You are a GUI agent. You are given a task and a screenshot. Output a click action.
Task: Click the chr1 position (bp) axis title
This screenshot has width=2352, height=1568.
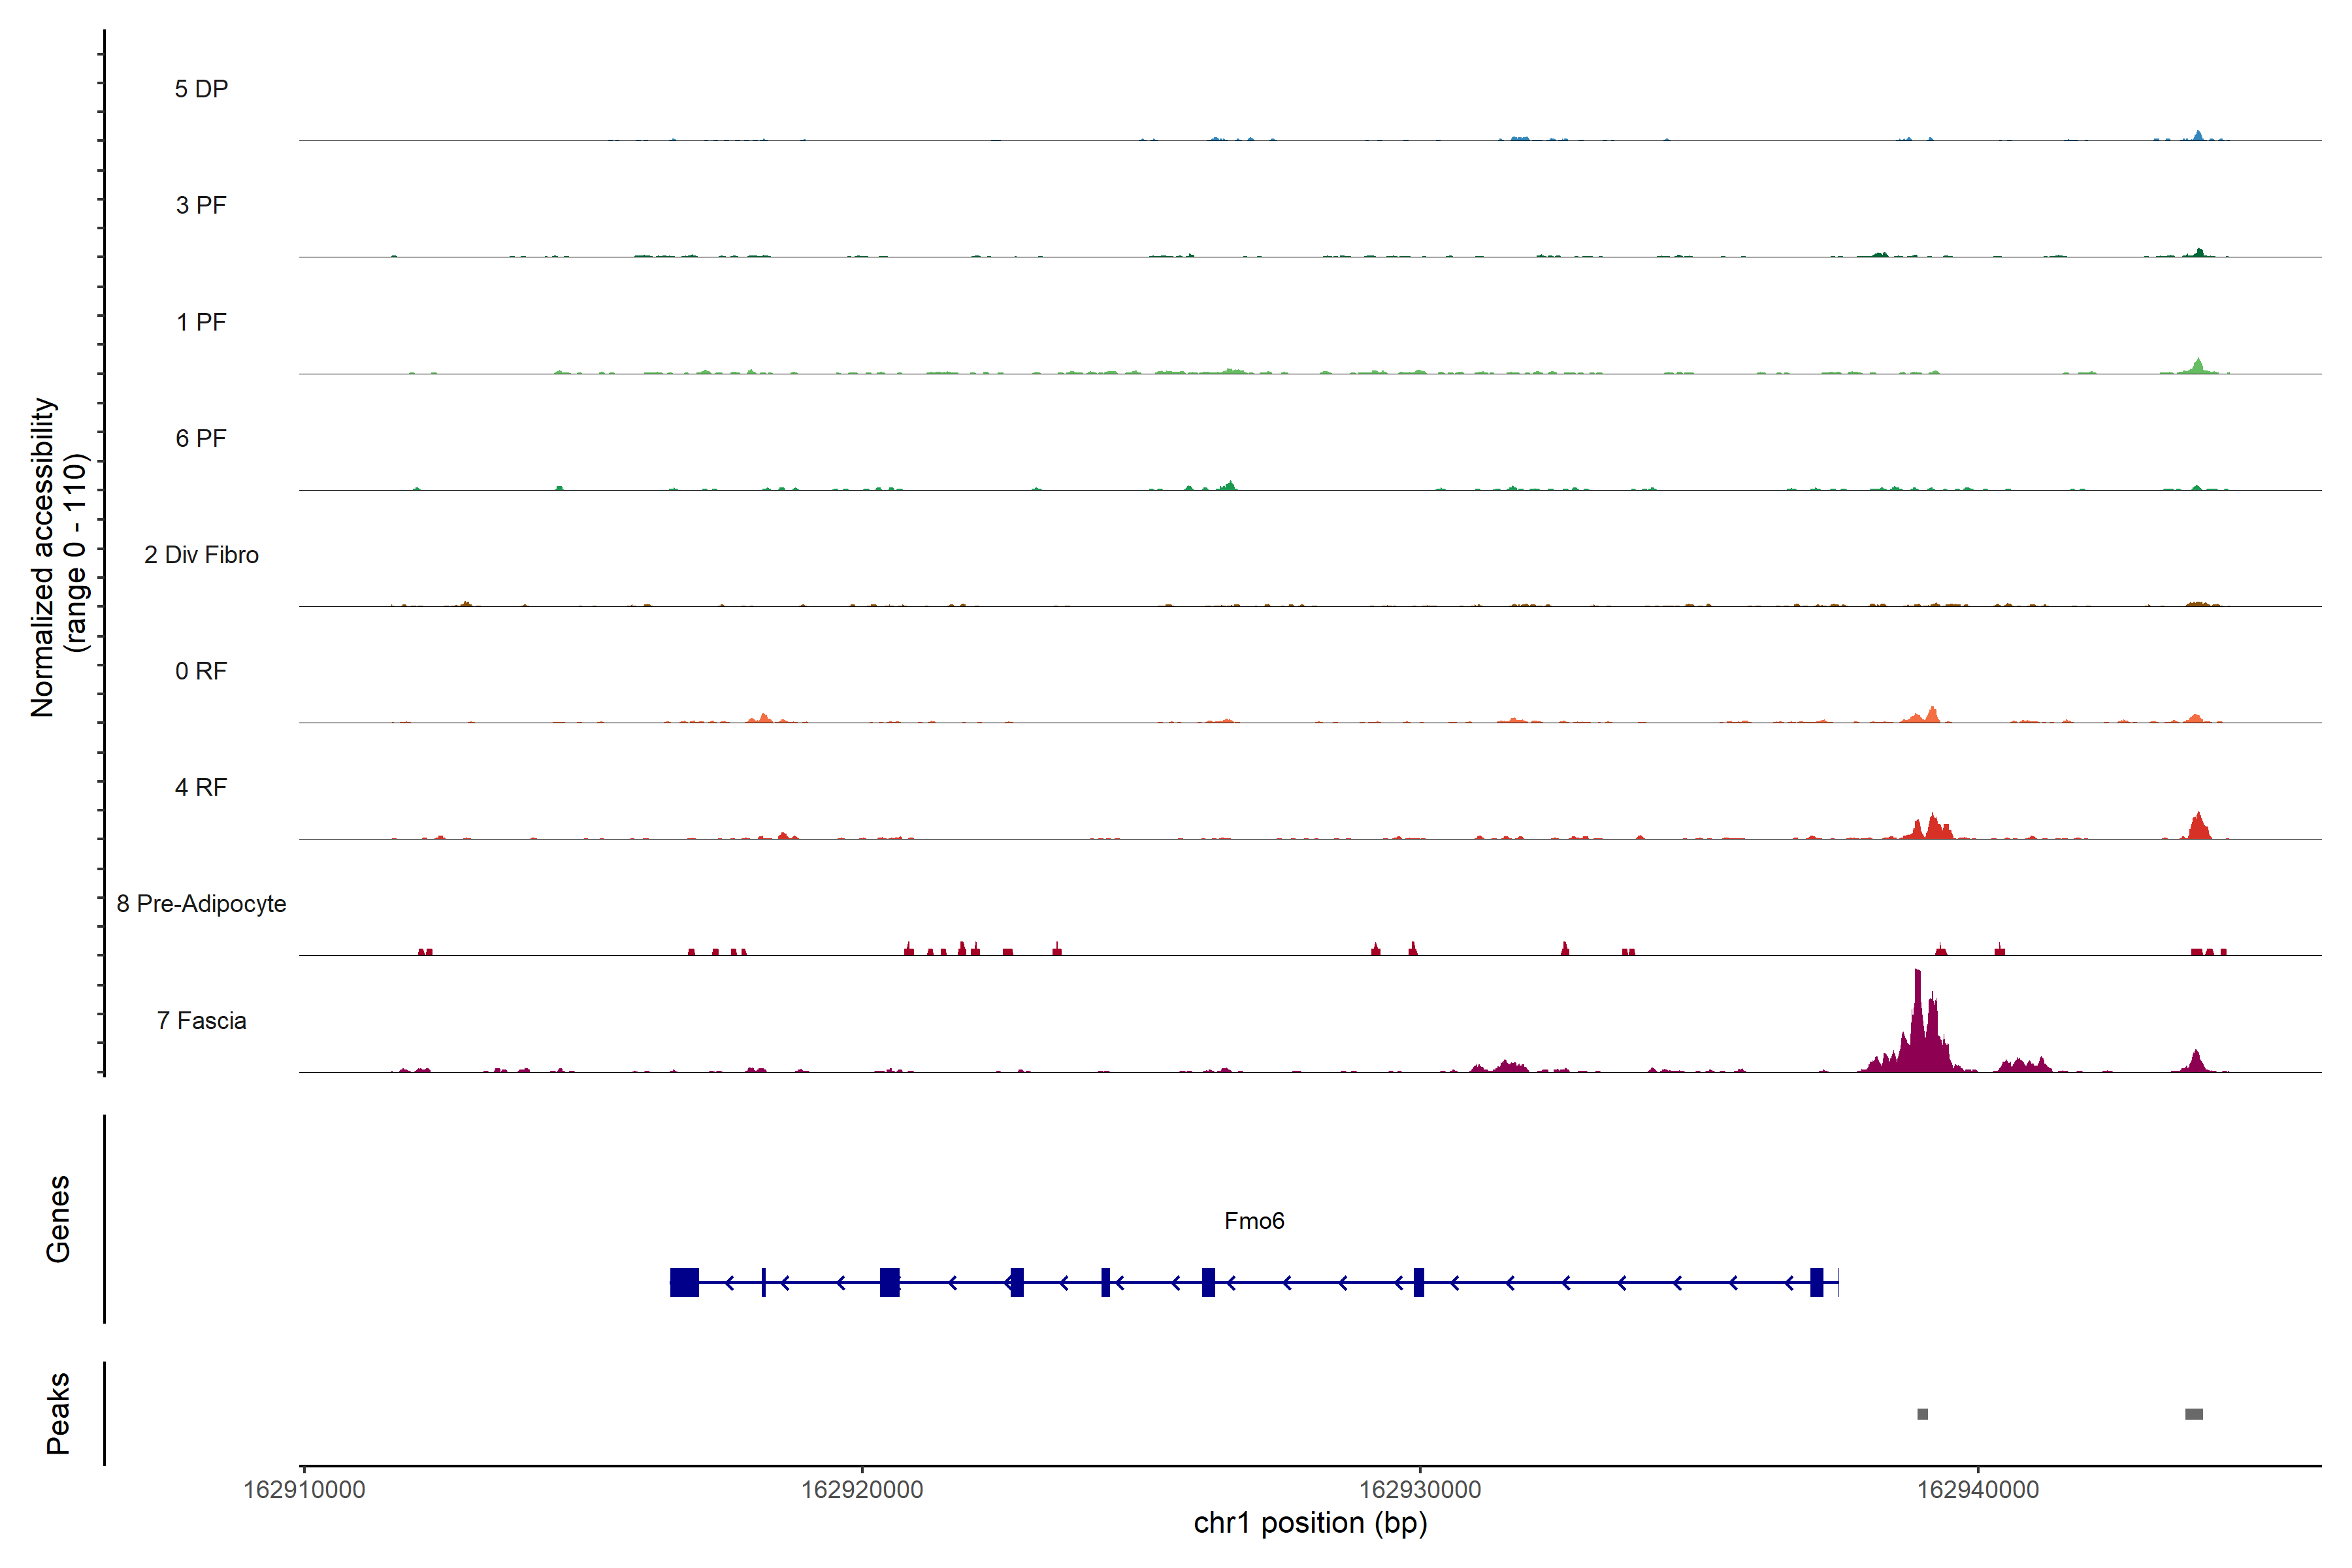point(1310,1523)
